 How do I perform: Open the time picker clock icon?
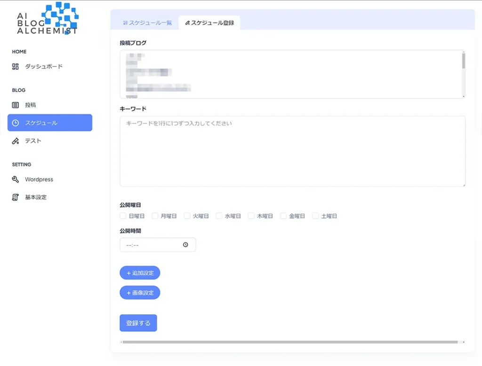point(185,244)
